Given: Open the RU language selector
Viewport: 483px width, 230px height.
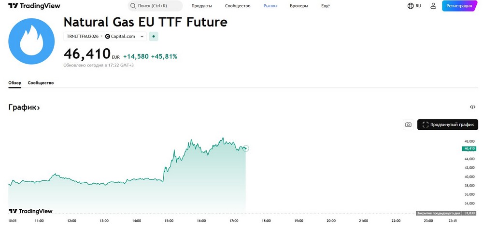Looking at the screenshot, I should [418, 6].
